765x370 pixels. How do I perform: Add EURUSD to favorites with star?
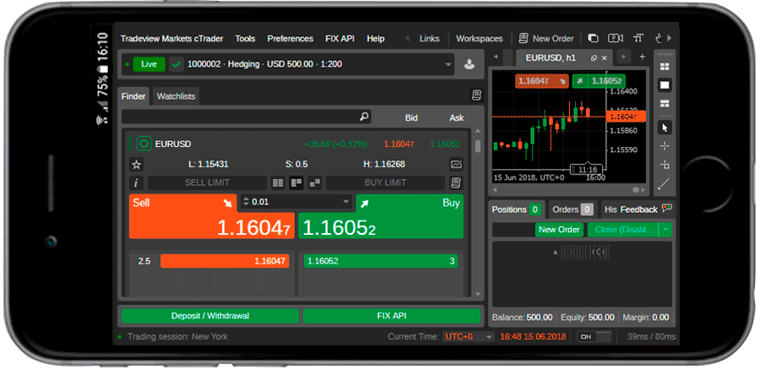click(137, 165)
